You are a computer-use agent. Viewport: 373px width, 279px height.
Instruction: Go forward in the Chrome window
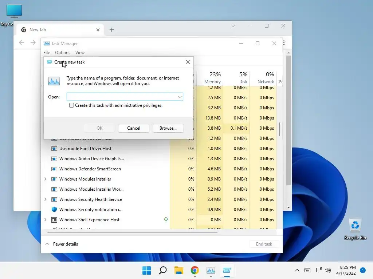point(33,43)
